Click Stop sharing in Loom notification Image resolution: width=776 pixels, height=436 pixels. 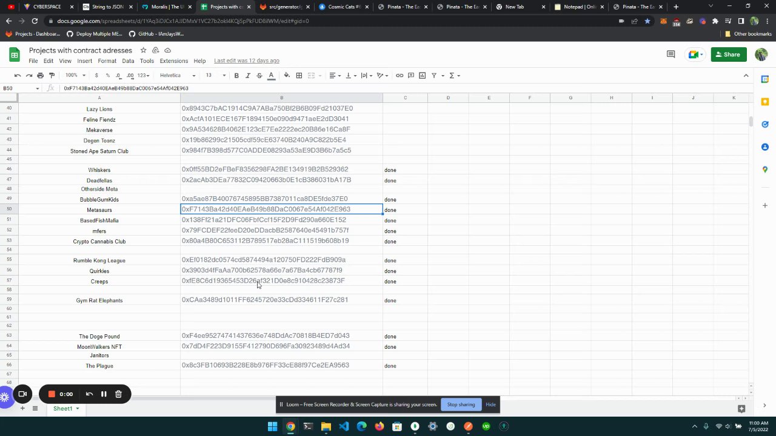(x=461, y=405)
